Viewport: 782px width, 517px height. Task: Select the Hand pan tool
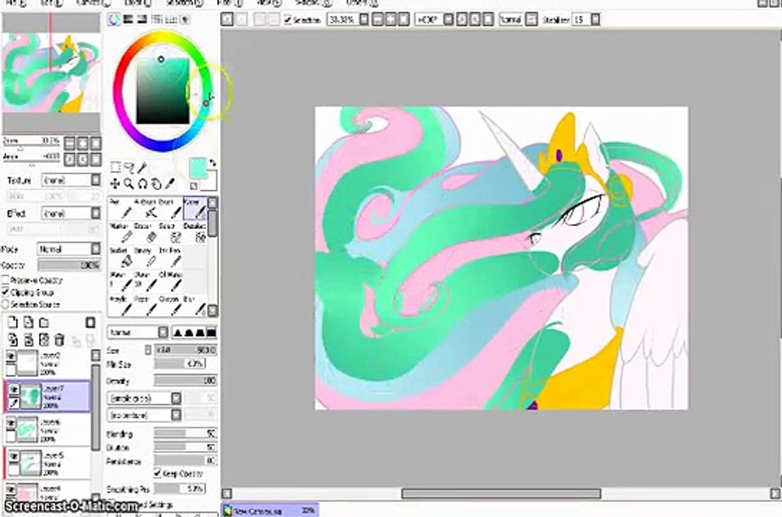156,184
